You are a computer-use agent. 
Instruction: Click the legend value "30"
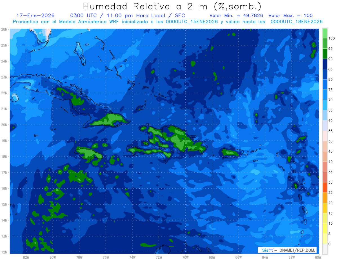(x=330, y=182)
